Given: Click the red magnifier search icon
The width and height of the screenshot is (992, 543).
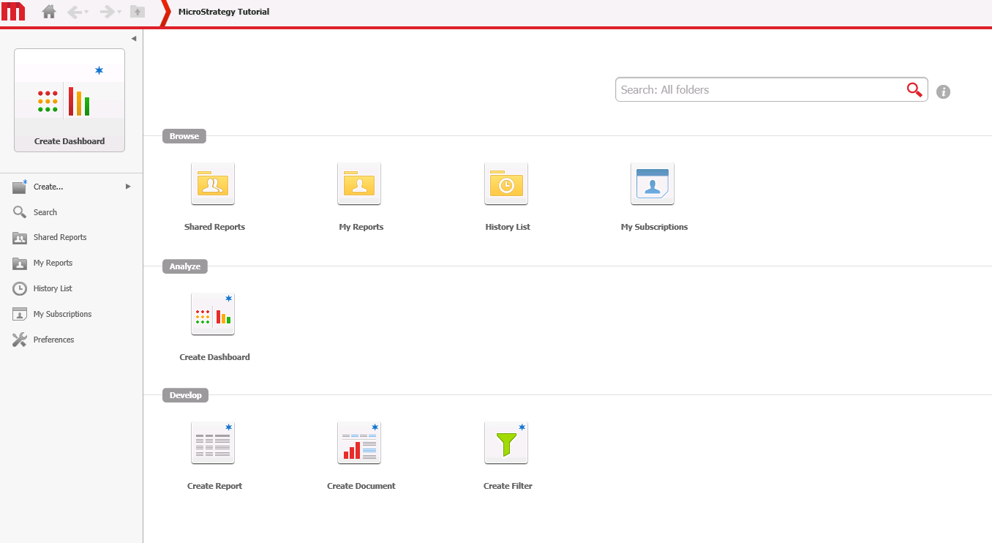Looking at the screenshot, I should coord(914,89).
